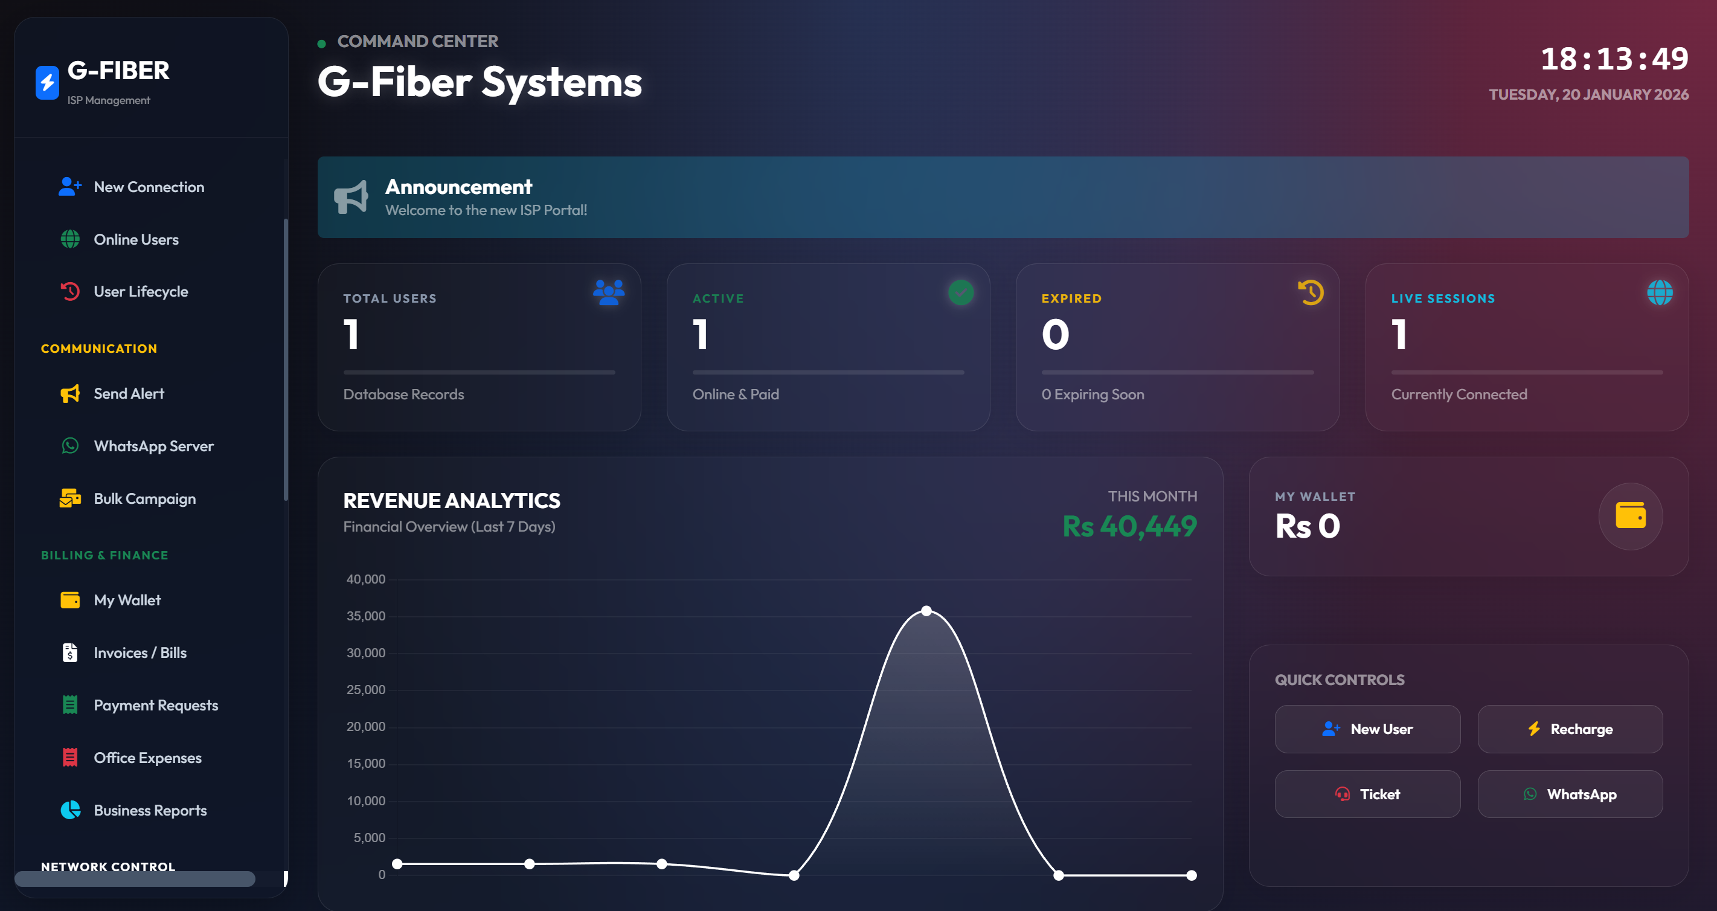The width and height of the screenshot is (1717, 911).
Task: Click the User Lifecycle history icon
Action: point(69,291)
